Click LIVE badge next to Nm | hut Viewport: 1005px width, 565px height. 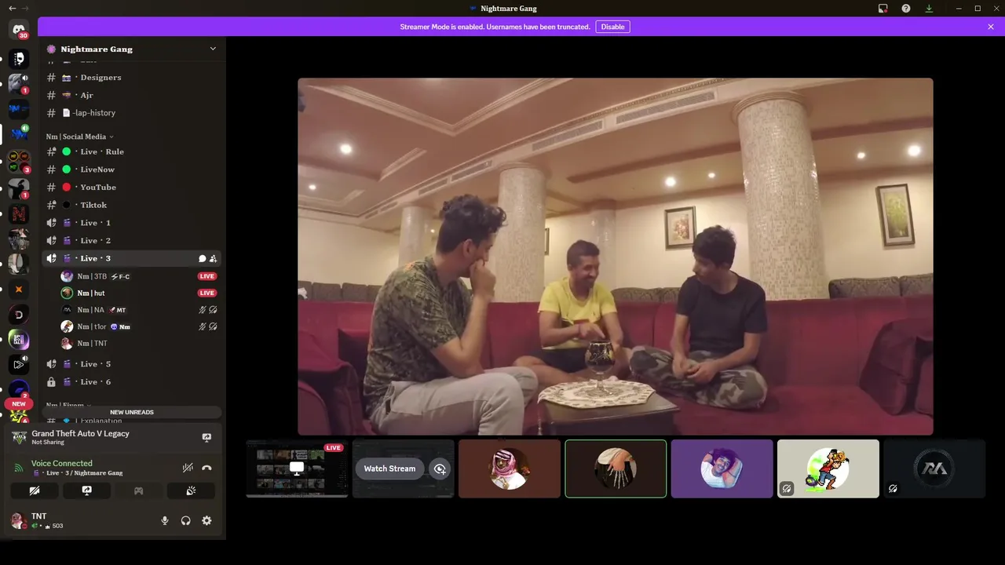tap(207, 293)
